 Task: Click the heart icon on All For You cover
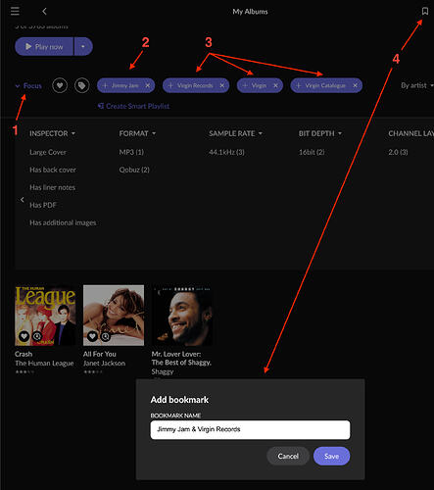[x=92, y=336]
